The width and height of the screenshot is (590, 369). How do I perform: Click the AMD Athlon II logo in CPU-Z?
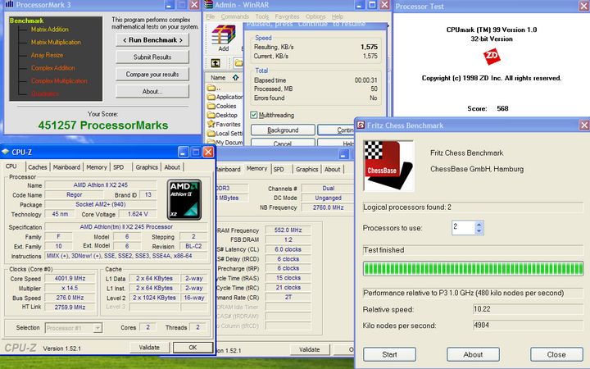point(184,199)
